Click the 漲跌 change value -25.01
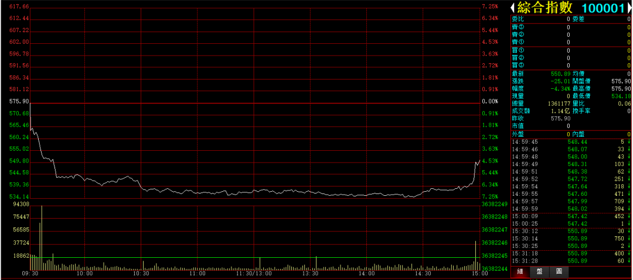This screenshot has width=633, height=280. (561, 81)
